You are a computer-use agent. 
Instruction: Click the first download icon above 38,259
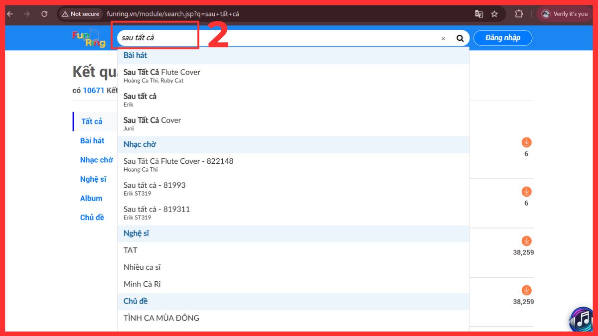(x=527, y=241)
